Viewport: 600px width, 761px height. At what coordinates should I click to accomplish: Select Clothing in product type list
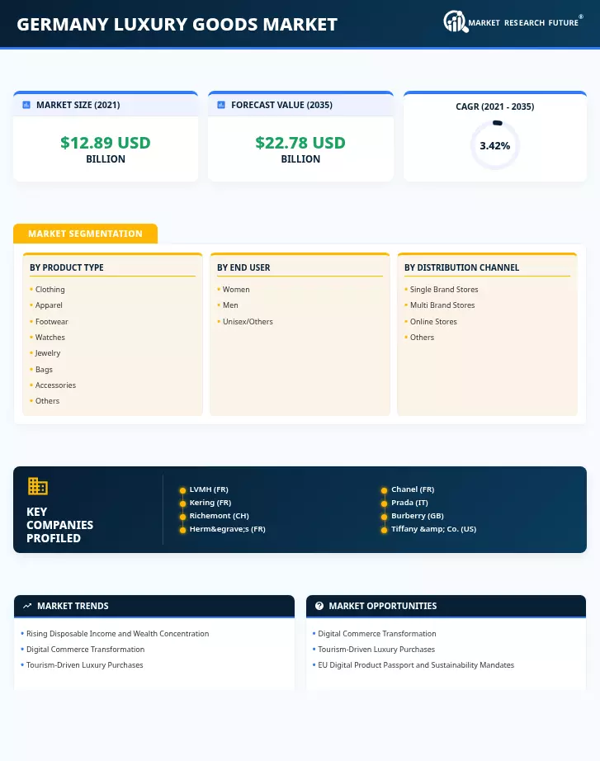pos(50,289)
